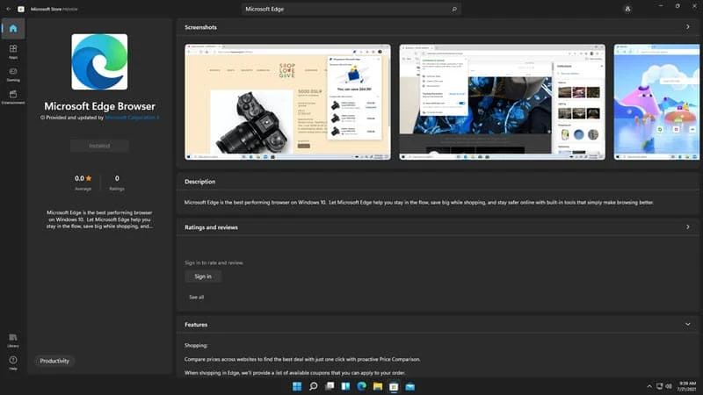Click the Description section header

[x=200, y=182]
